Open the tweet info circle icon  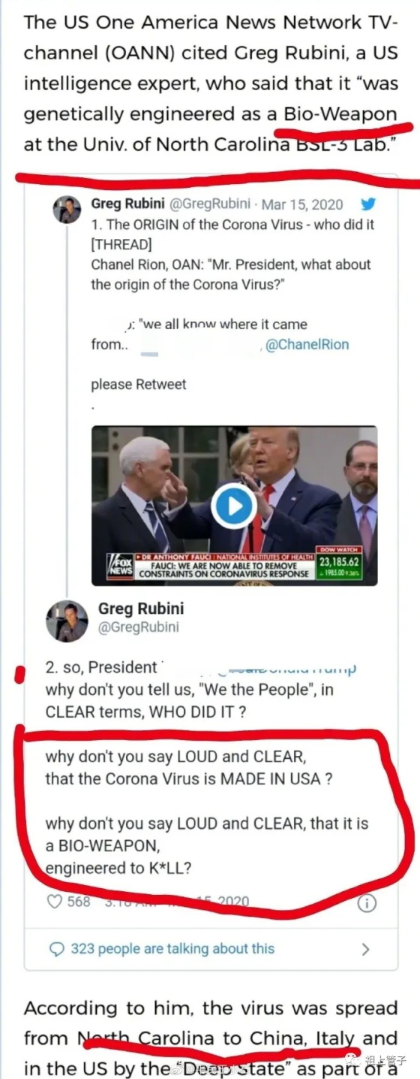click(367, 902)
